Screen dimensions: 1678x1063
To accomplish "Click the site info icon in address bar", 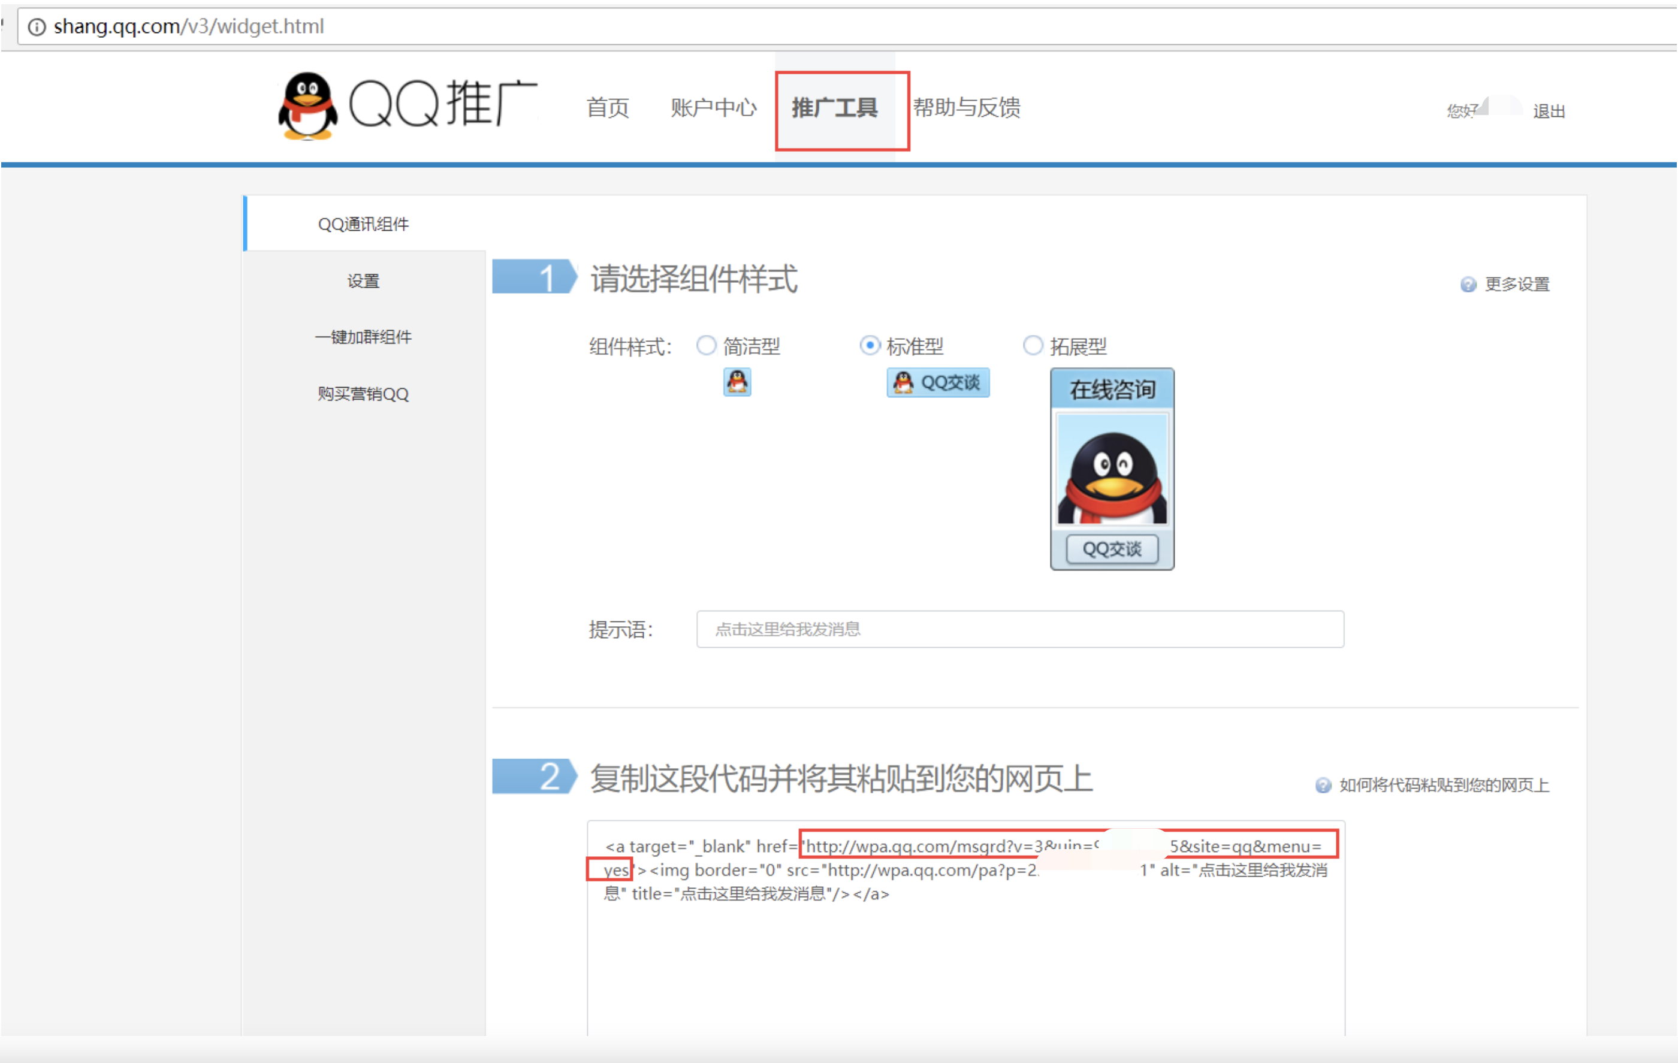I will (36, 26).
